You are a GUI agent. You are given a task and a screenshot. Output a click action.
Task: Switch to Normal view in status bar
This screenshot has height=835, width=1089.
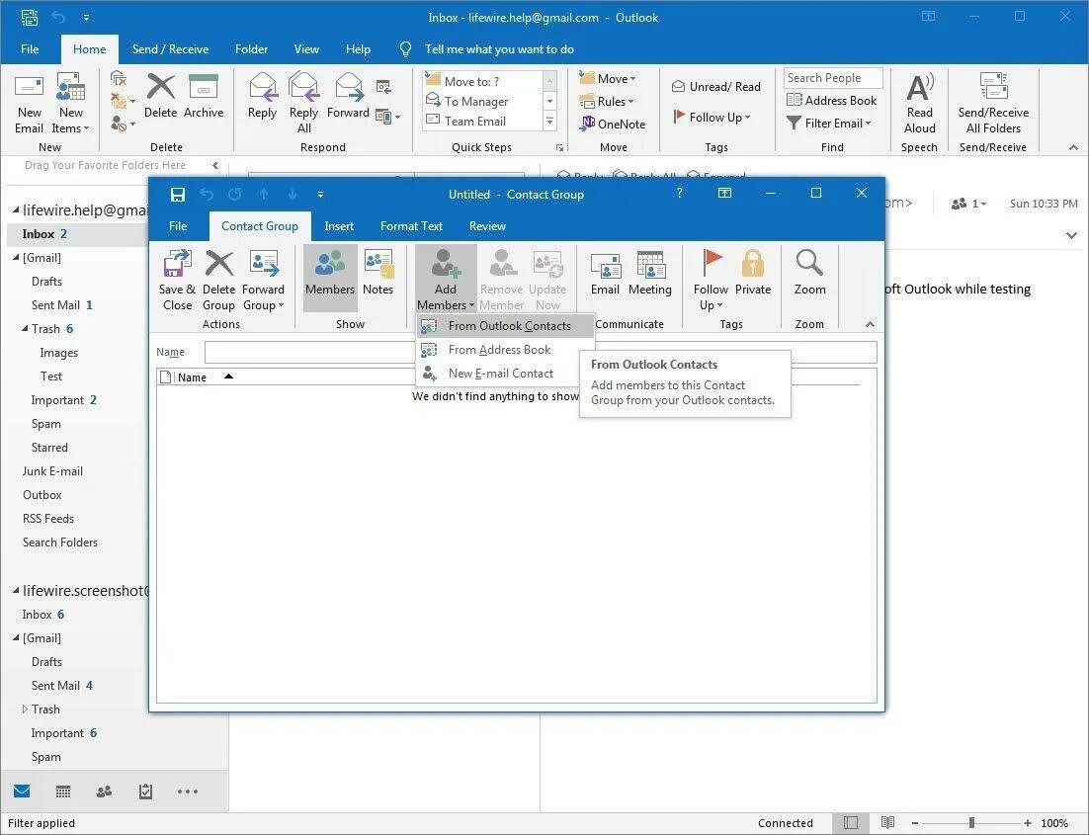(x=851, y=822)
